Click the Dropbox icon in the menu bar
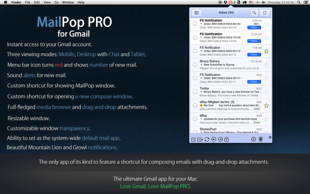The height and width of the screenshot is (194, 310). 226,2
